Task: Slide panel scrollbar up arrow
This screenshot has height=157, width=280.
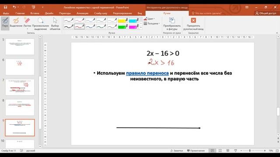Action: 40,37
